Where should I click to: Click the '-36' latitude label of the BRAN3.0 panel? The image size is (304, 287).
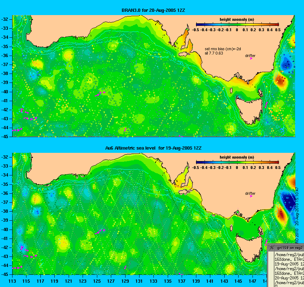[5, 55]
